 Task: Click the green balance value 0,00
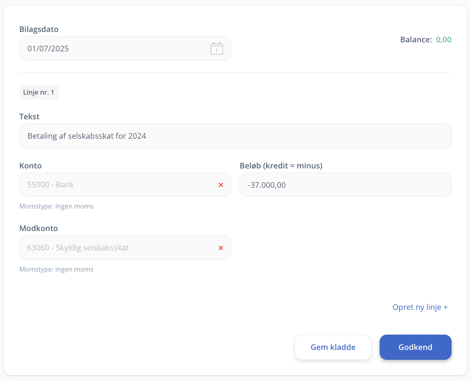click(x=444, y=40)
